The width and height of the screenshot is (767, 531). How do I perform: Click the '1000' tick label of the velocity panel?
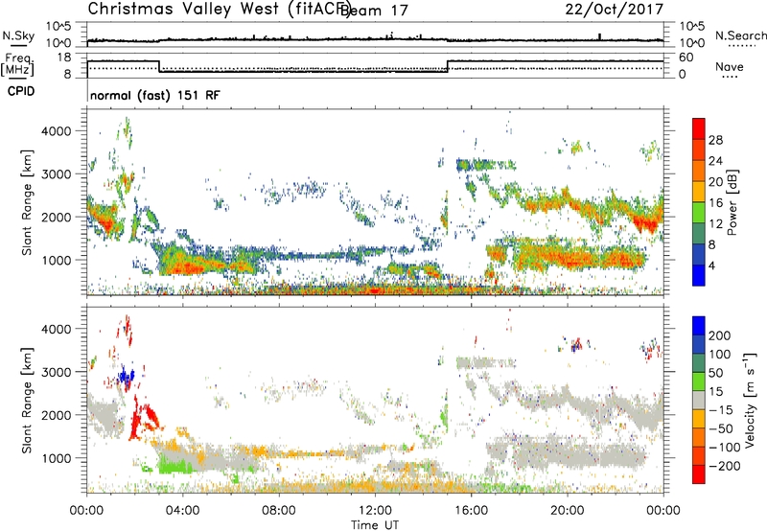point(56,458)
